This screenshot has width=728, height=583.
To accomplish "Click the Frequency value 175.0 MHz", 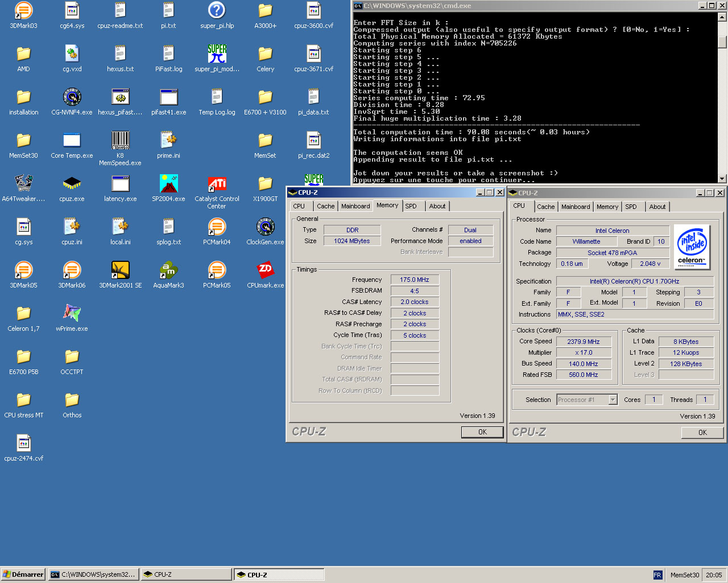I will (415, 280).
